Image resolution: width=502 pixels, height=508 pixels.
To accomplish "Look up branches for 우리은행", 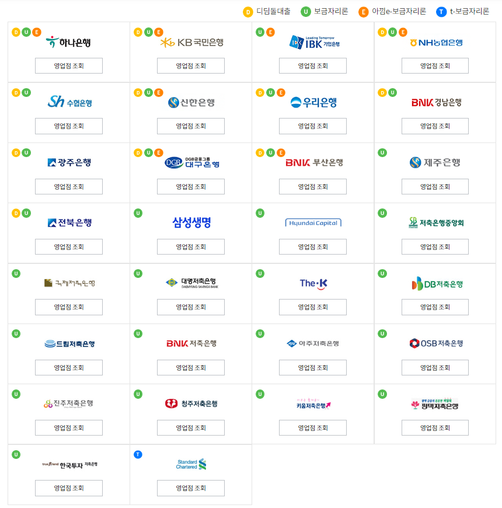I will pos(313,126).
